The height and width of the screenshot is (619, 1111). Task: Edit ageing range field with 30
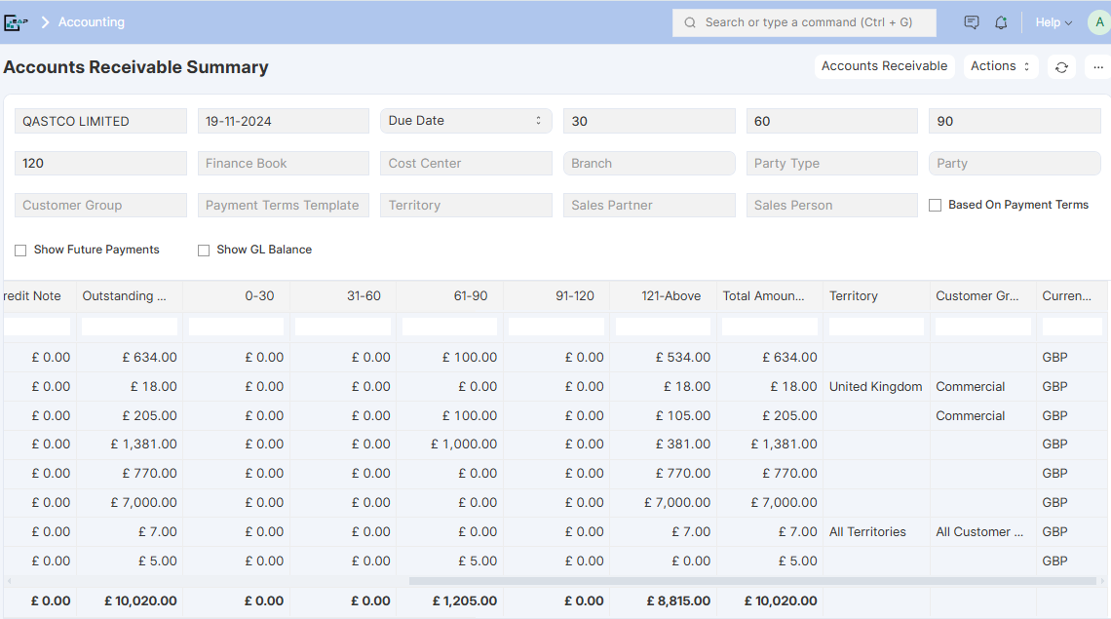[x=649, y=121]
